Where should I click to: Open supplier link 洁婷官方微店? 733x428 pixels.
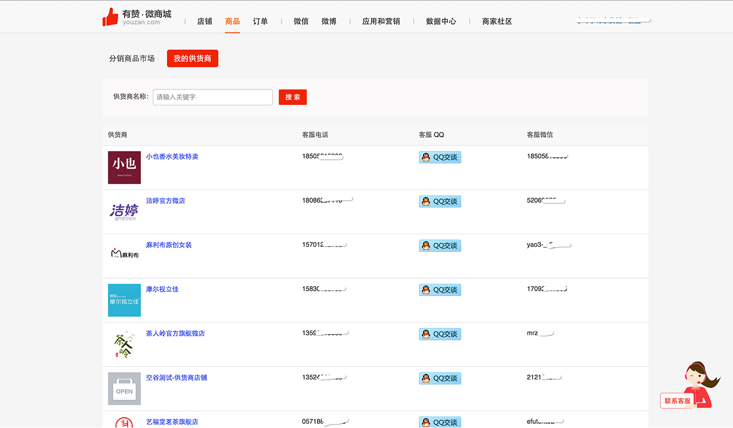click(x=165, y=201)
